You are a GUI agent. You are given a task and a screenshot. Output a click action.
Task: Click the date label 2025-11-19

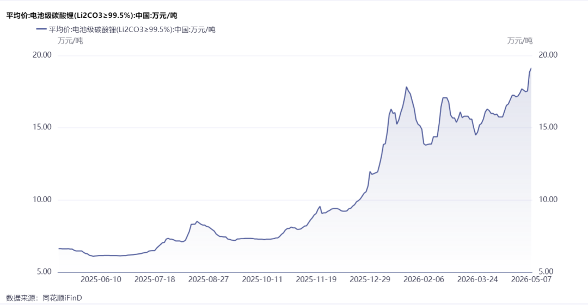pyautogui.click(x=316, y=279)
